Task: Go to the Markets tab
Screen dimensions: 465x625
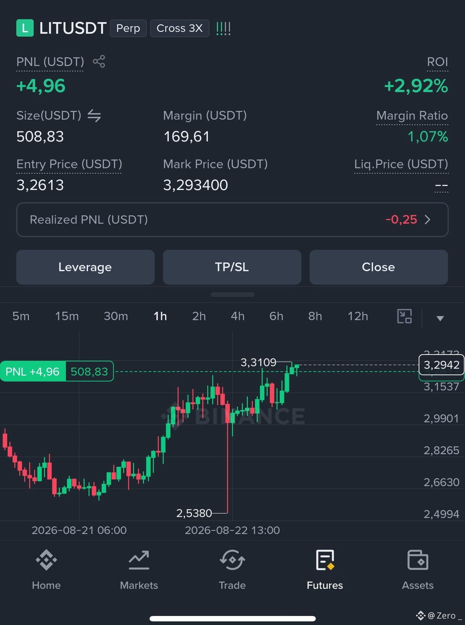Action: coord(139,570)
